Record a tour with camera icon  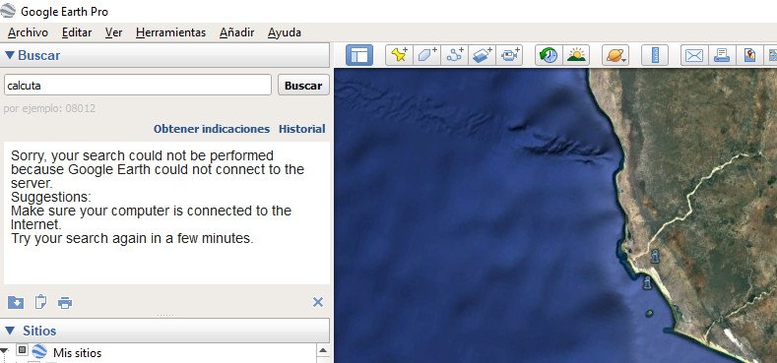click(510, 55)
